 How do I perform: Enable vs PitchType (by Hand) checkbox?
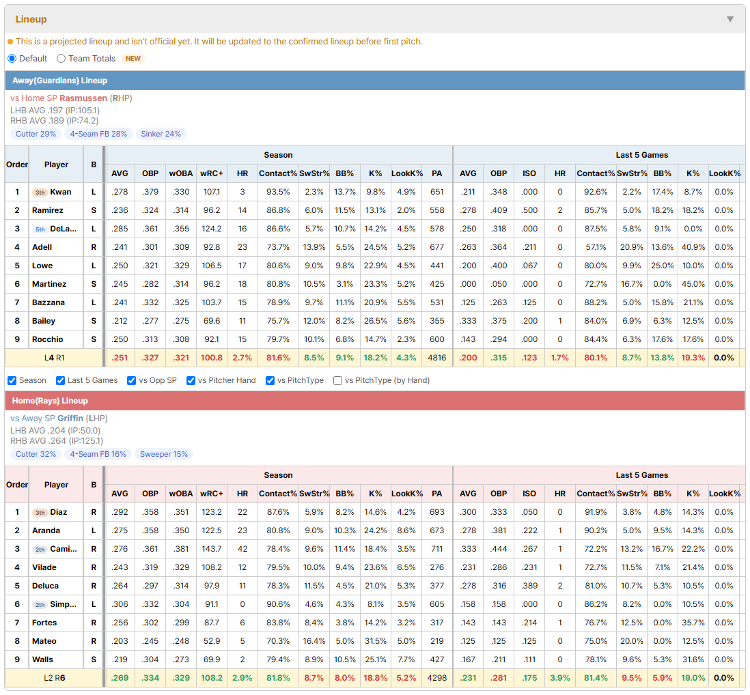337,380
